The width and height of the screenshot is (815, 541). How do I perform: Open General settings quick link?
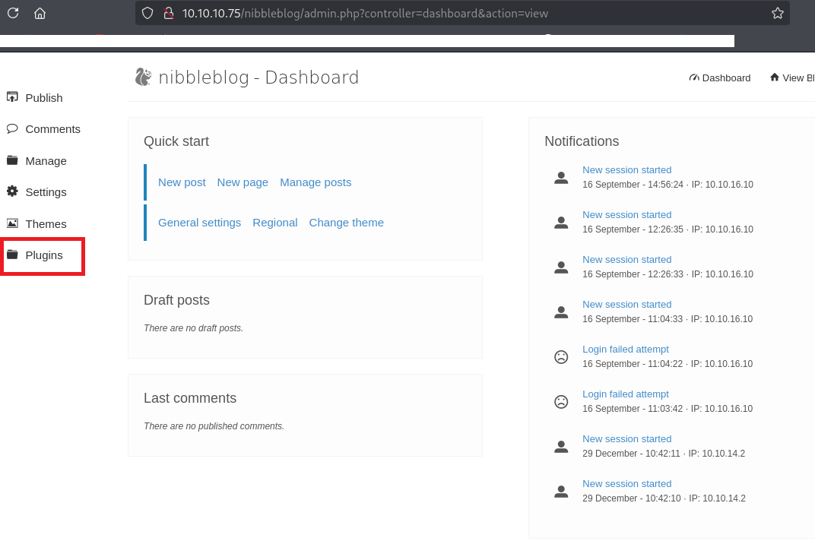(x=199, y=223)
